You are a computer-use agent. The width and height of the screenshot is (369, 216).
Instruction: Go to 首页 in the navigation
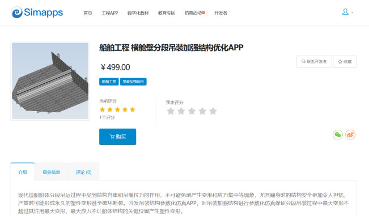coord(88,13)
